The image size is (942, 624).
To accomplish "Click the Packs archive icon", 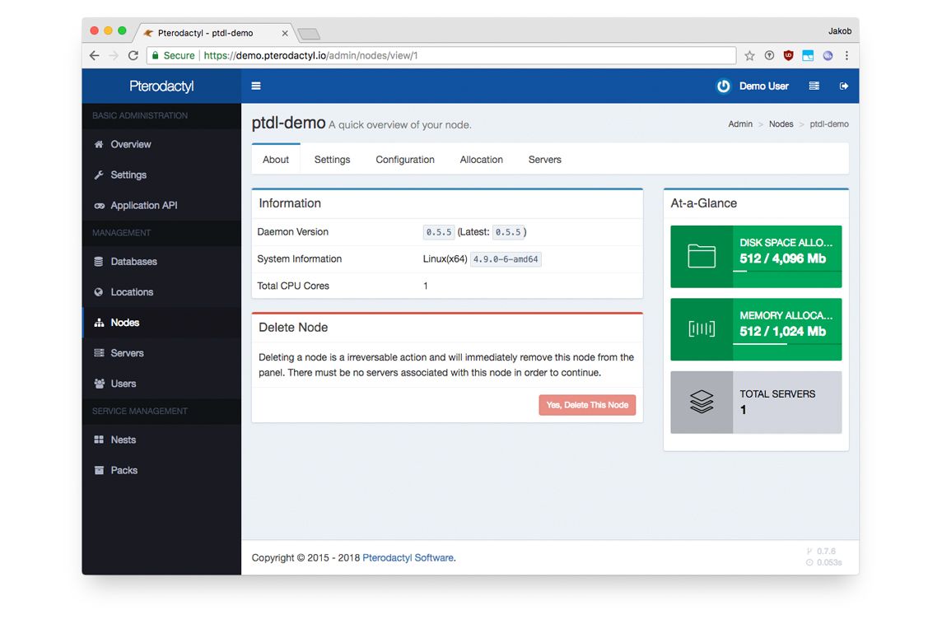I will click(x=99, y=470).
